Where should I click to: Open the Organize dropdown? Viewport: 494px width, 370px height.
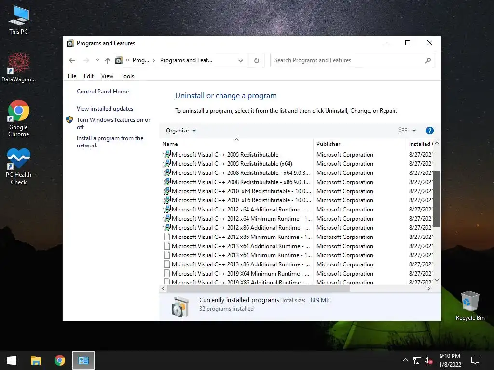click(181, 131)
